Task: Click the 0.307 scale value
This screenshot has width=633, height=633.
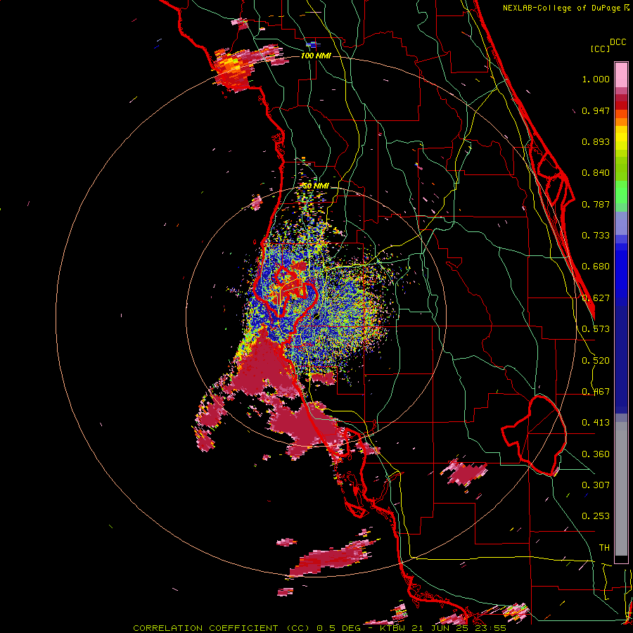Action: [x=596, y=485]
